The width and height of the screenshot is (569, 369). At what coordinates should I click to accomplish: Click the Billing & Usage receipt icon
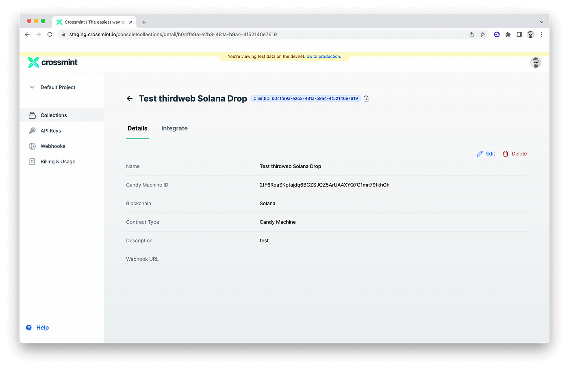32,162
